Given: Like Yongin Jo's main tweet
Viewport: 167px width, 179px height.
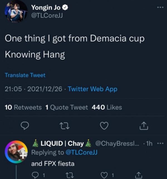Looking at the screenshot, I should pos(104,126).
